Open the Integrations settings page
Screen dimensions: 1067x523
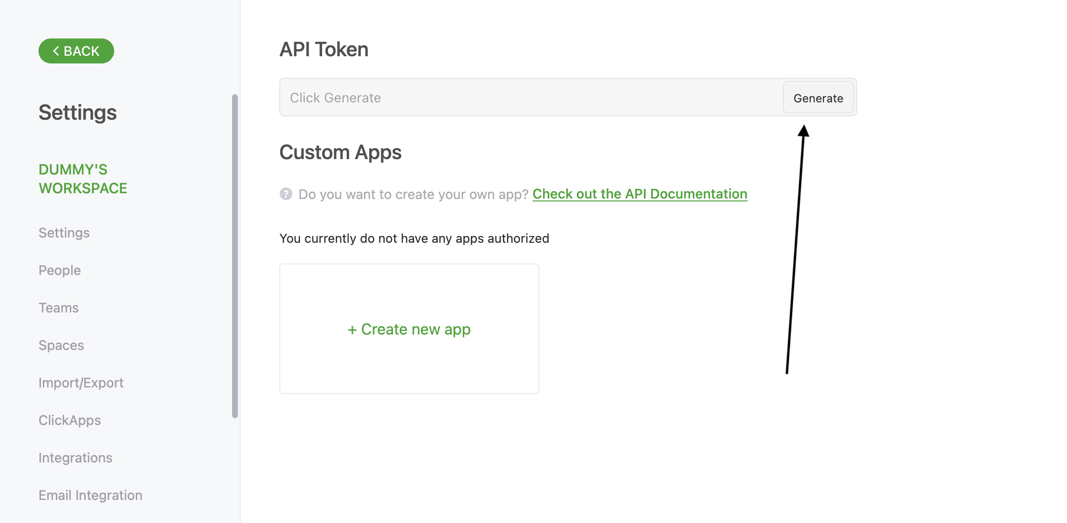[x=76, y=458]
